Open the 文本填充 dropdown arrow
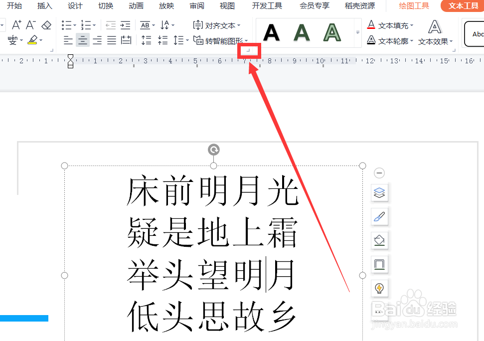 point(412,25)
